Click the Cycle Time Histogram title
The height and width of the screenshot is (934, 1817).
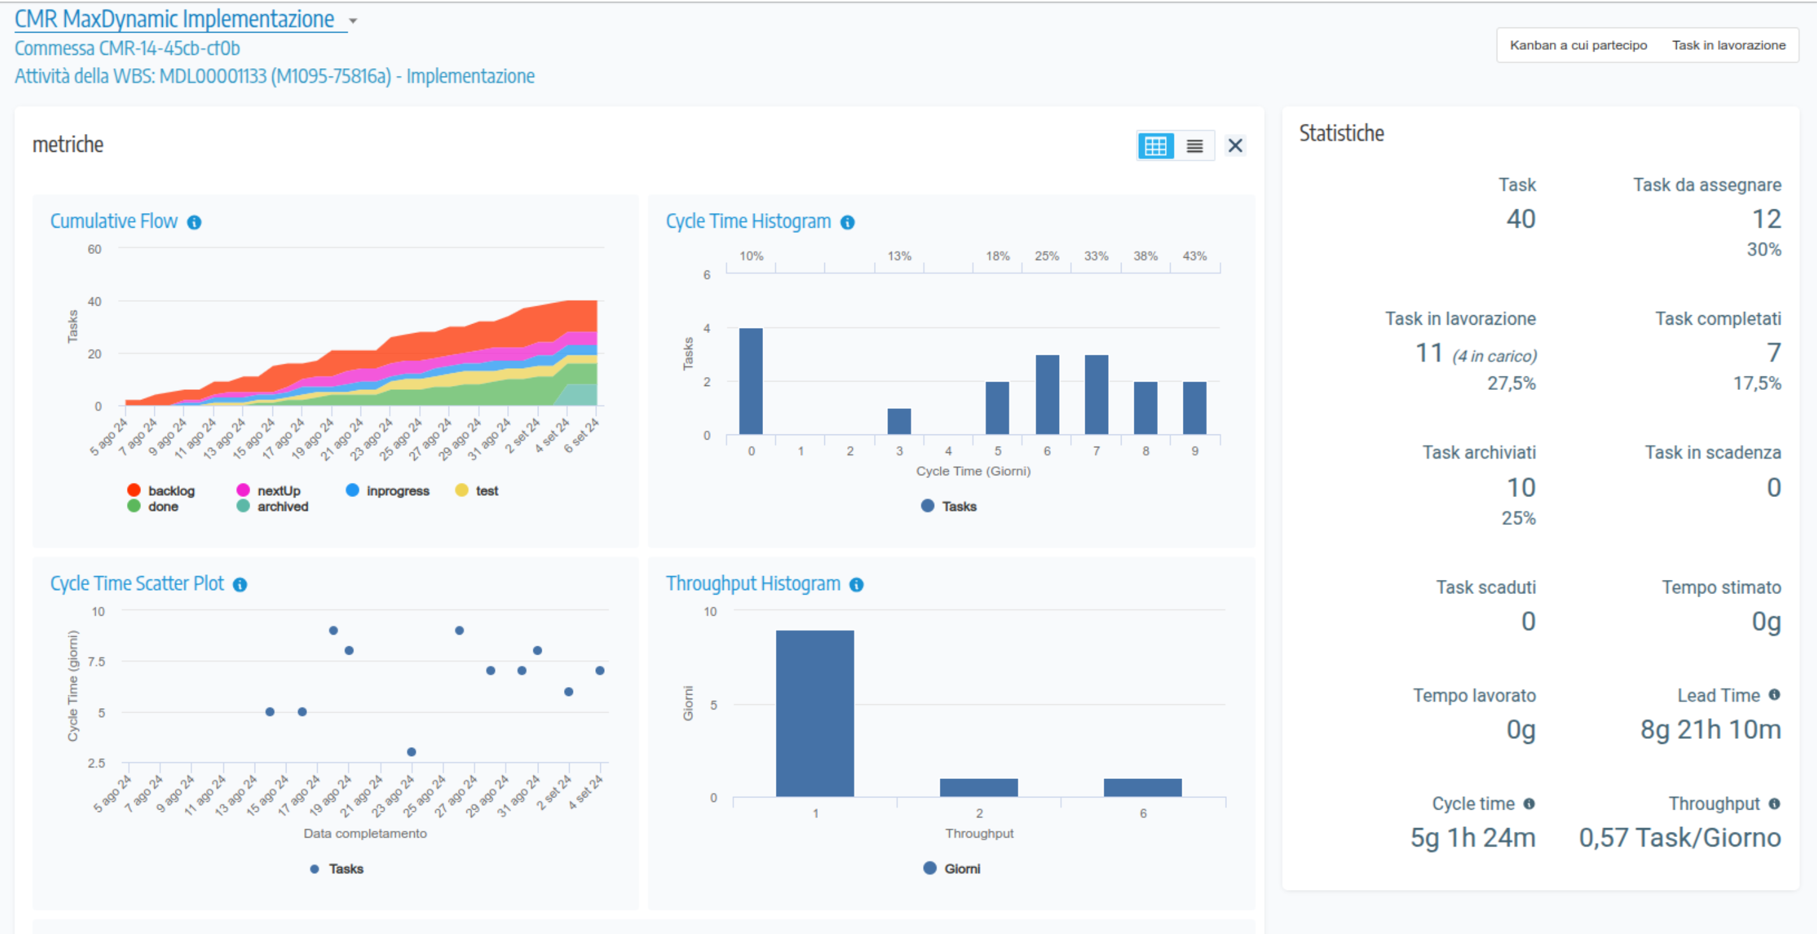(x=748, y=221)
